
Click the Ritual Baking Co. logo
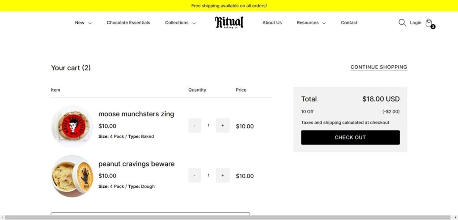pyautogui.click(x=229, y=22)
